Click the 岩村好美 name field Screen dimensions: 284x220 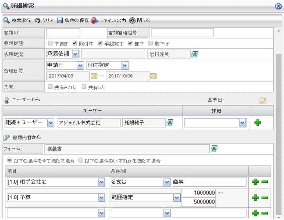tap(169, 54)
